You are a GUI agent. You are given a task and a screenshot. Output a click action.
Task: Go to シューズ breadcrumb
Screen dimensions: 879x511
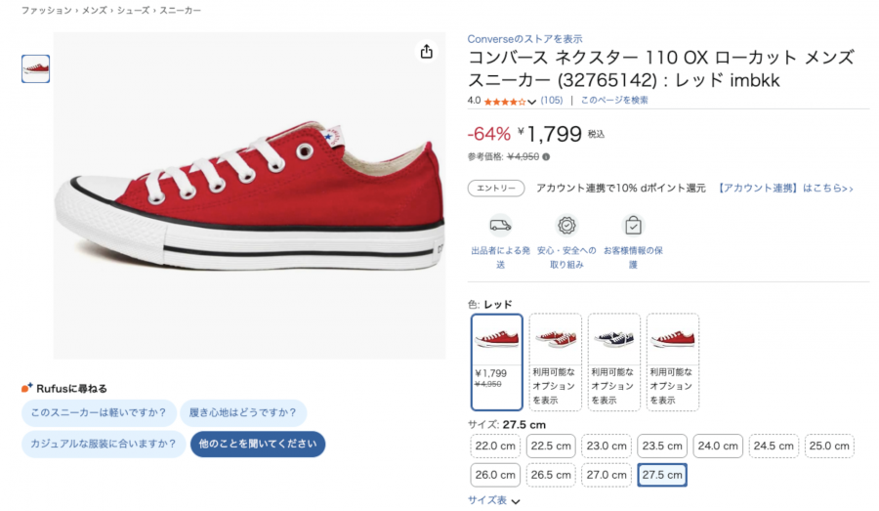133,11
